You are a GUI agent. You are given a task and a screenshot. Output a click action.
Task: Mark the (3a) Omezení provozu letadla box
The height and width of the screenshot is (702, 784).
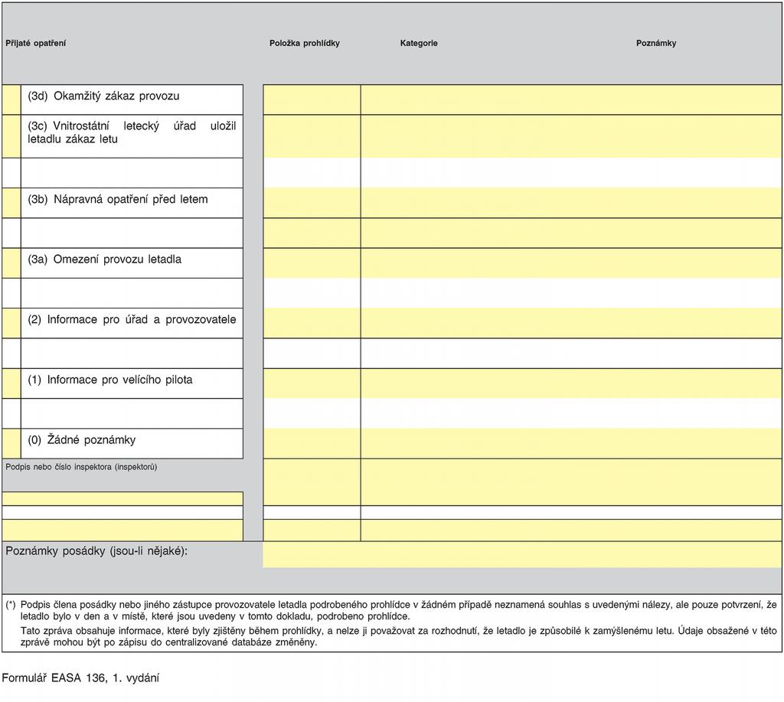(x=11, y=263)
